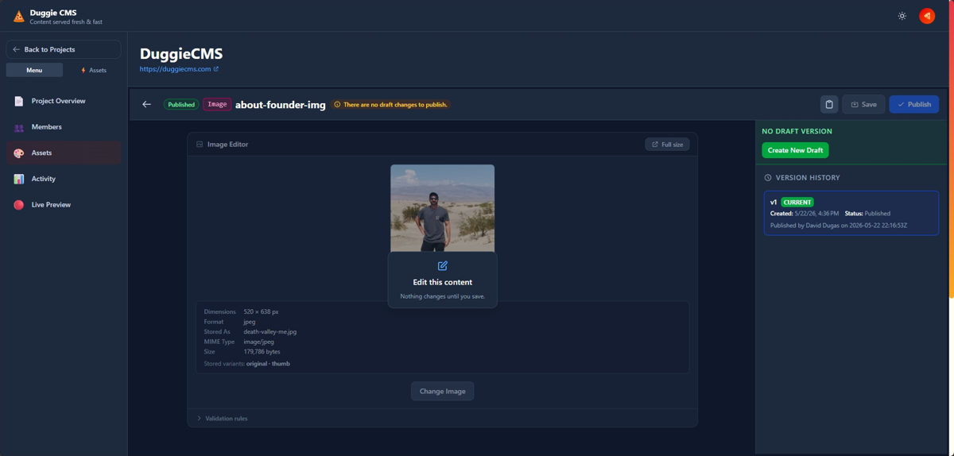This screenshot has width=954, height=456.
Task: Open the user avatar menu
Action: 927,16
